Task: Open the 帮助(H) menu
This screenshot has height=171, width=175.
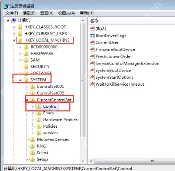Action: tap(87, 13)
